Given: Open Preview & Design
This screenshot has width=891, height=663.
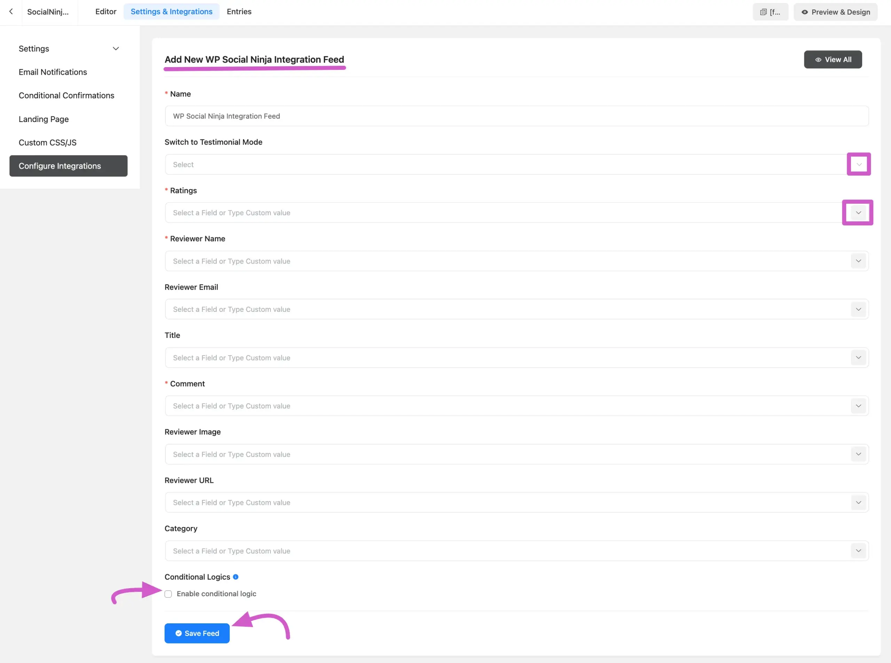Looking at the screenshot, I should point(836,12).
